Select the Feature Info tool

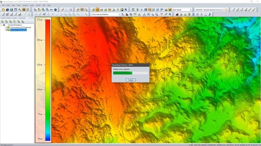point(82,10)
